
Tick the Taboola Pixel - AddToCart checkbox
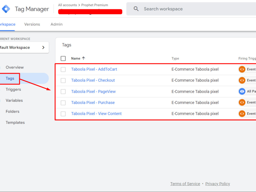coord(63,70)
